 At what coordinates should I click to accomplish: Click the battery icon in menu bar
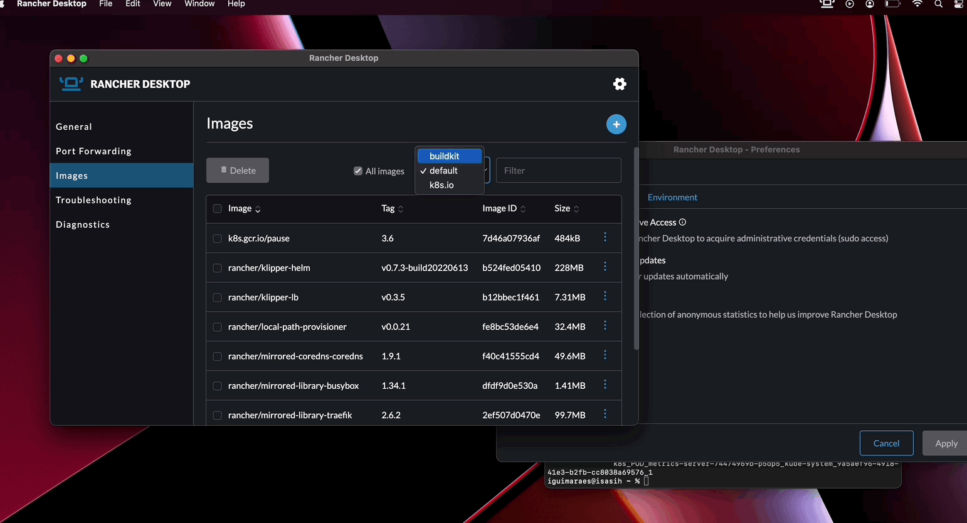coord(892,4)
